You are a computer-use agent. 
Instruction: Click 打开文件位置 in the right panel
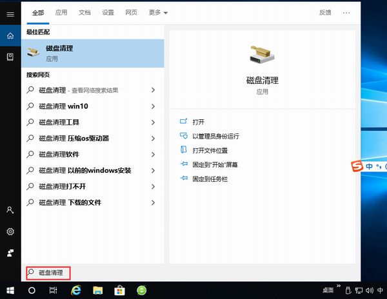coord(212,150)
